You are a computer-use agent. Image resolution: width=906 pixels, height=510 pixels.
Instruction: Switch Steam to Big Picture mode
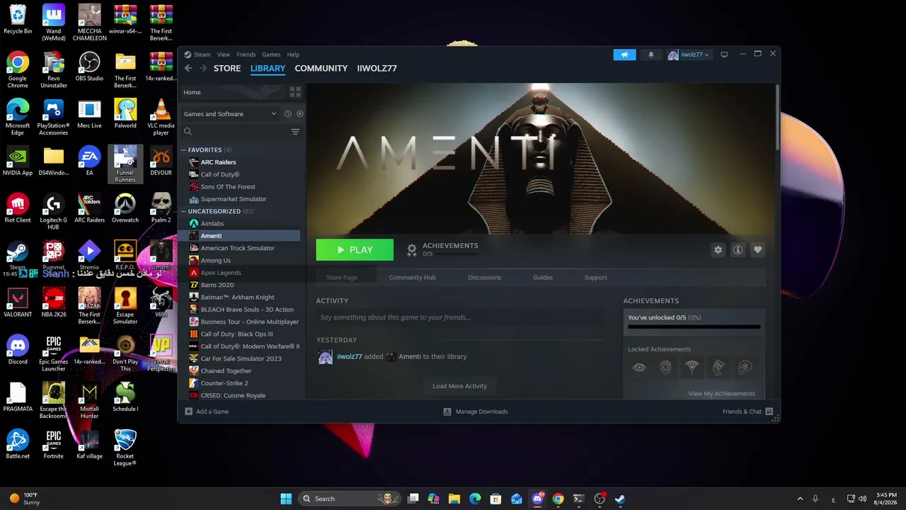point(724,55)
